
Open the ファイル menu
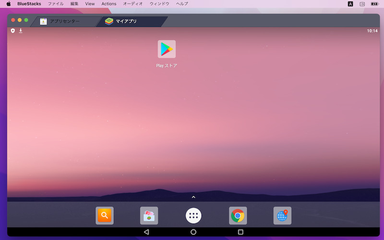[x=56, y=4]
